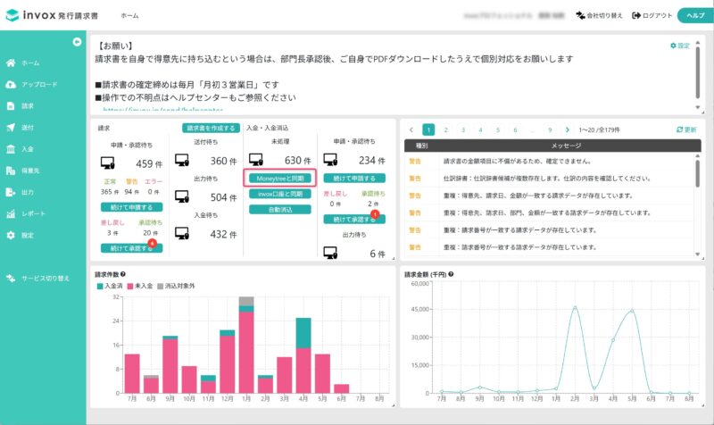The image size is (714, 425).
Task: Click 会社切り替え in the header
Action: click(599, 15)
